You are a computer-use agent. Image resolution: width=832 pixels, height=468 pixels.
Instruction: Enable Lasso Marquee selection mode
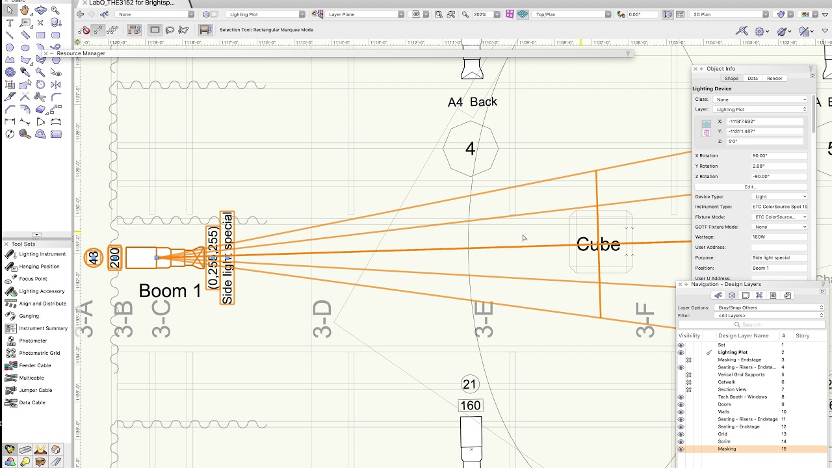tap(170, 30)
